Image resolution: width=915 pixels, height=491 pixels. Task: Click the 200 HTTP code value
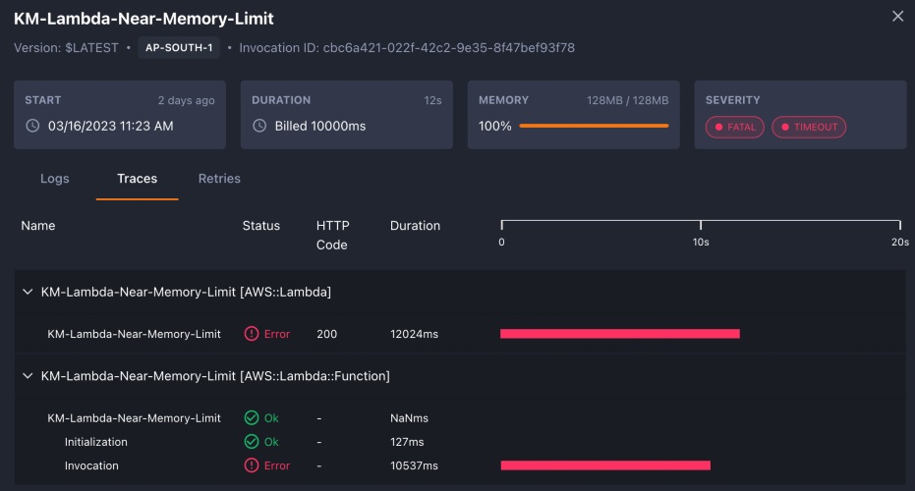pos(326,334)
